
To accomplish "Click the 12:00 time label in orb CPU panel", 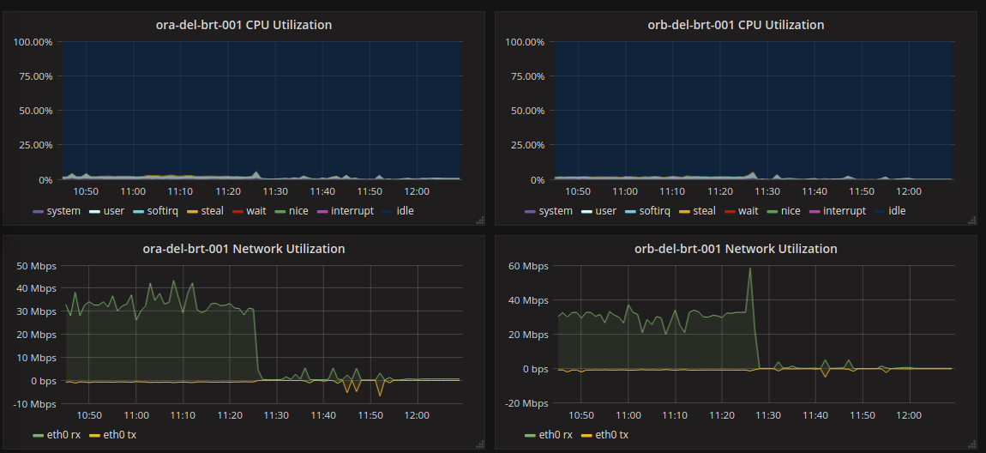I will tap(908, 191).
